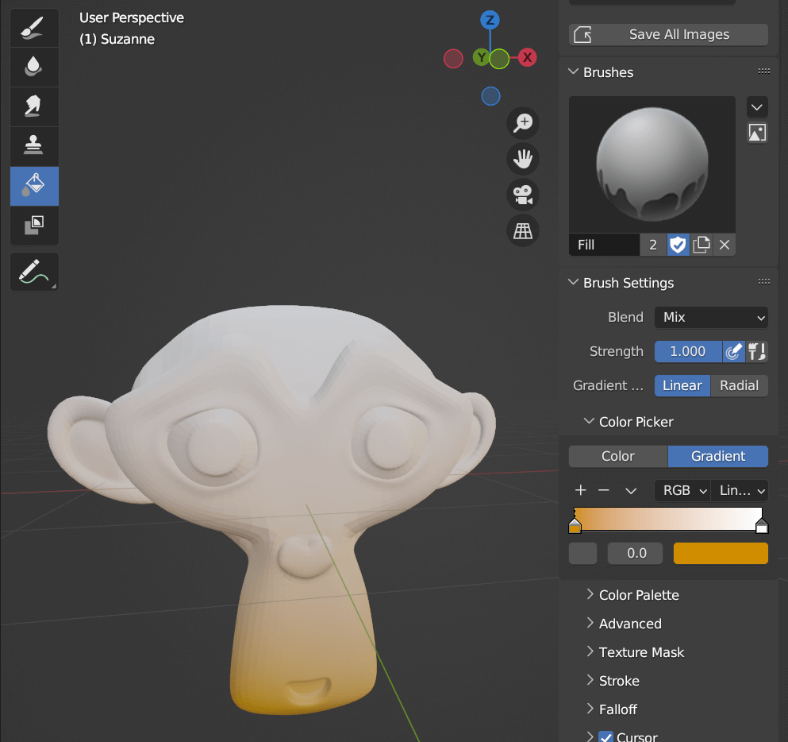Unlink the Fill brush with X icon
Image resolution: width=788 pixels, height=742 pixels.
725,245
